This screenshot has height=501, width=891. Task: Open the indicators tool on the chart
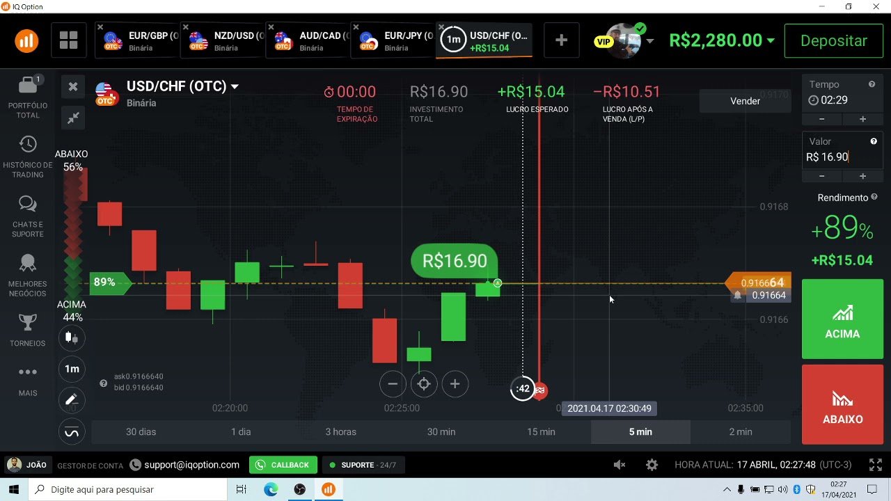click(x=72, y=432)
